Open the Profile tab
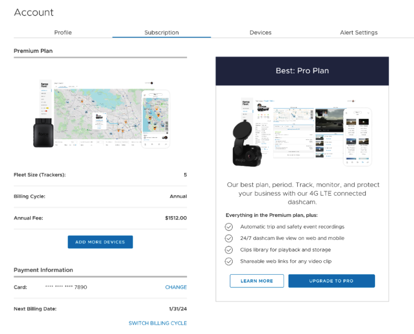 63,33
